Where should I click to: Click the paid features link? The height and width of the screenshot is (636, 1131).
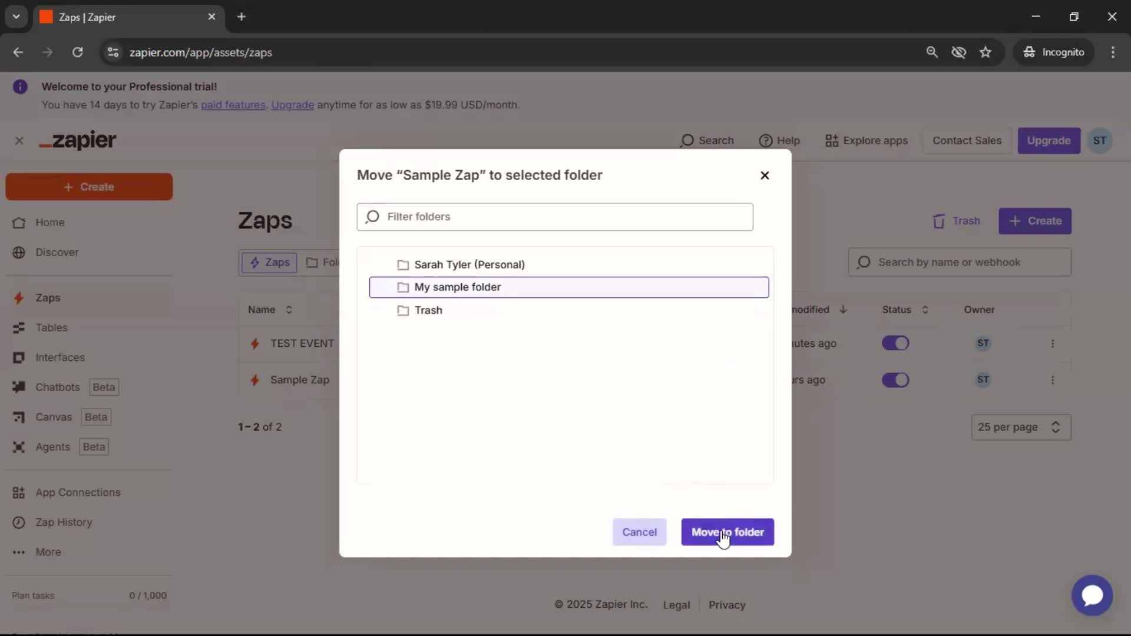pyautogui.click(x=233, y=105)
